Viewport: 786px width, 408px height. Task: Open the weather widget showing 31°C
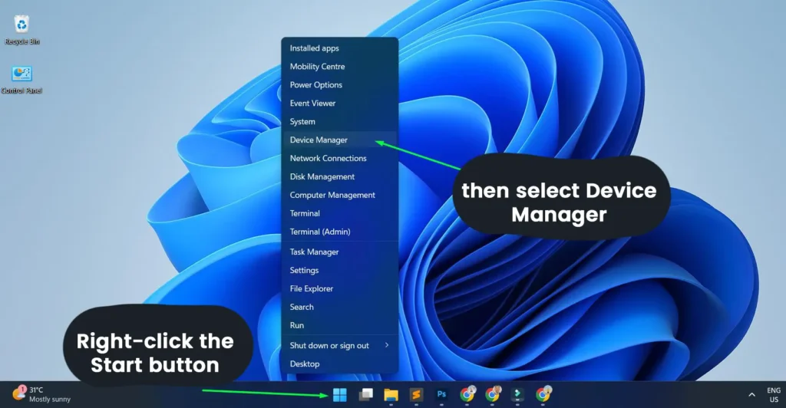(x=41, y=394)
